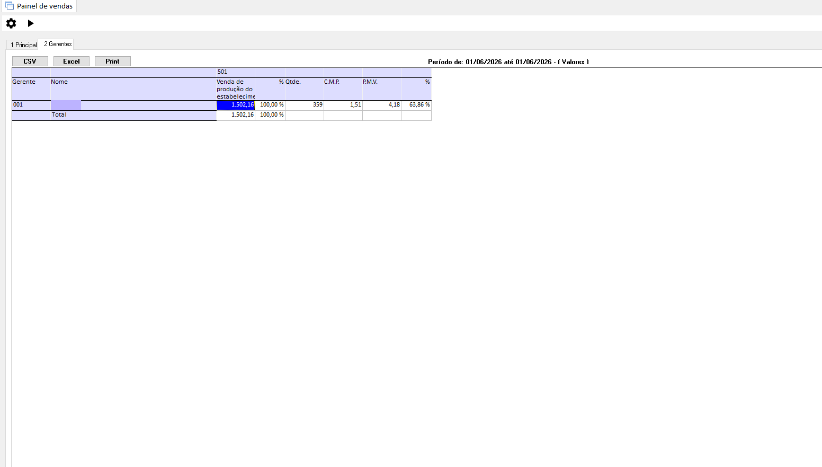Export the table to Excel
The image size is (822, 467).
point(72,61)
